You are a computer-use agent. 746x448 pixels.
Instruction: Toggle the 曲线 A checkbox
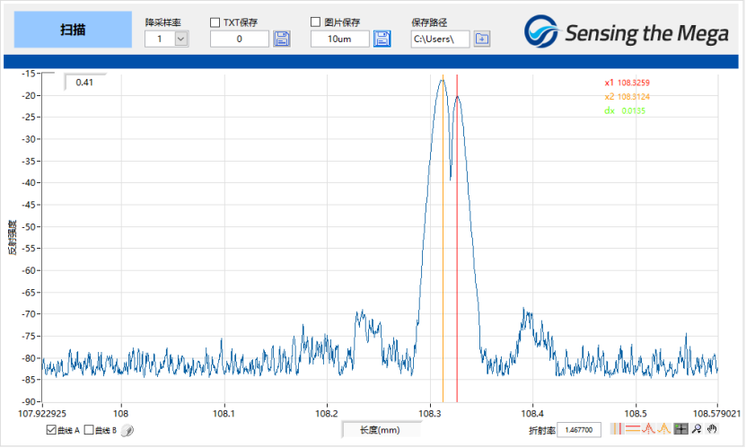point(51,430)
